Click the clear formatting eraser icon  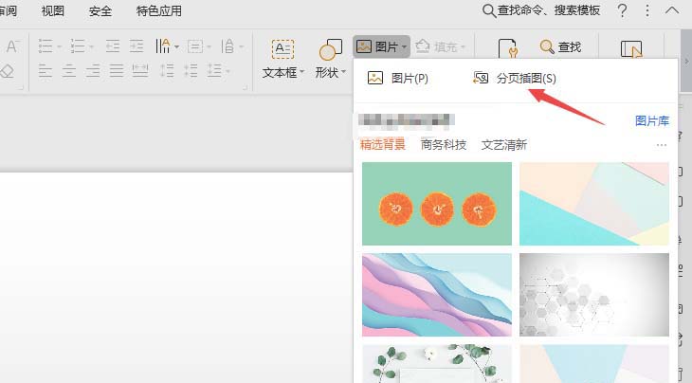coord(7,70)
